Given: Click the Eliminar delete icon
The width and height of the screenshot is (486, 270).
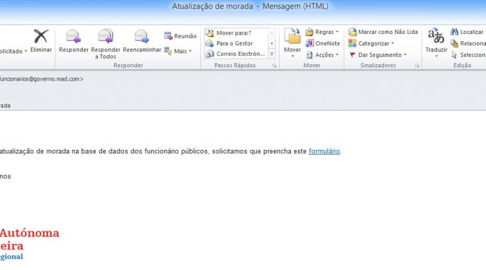Looking at the screenshot, I should [x=41, y=36].
